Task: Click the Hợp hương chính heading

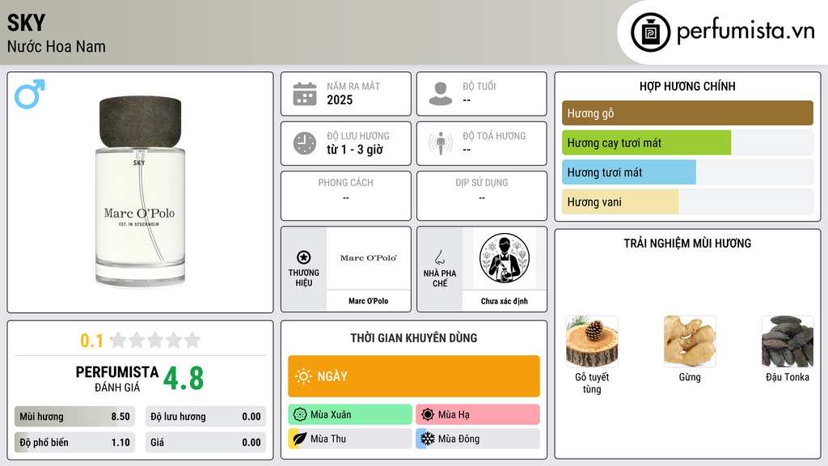Action: click(x=687, y=86)
